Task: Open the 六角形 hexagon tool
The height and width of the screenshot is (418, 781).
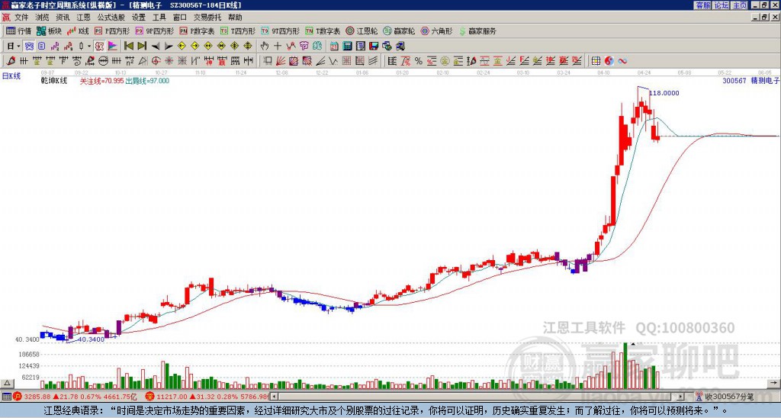Action: [436, 31]
